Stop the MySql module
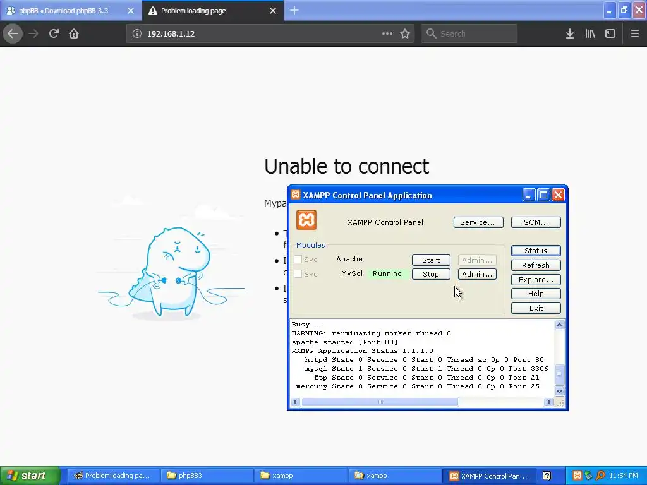Viewport: 647px width, 485px height. click(x=431, y=274)
